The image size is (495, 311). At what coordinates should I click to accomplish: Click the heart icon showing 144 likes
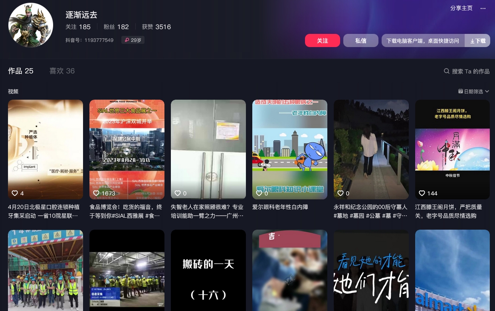pos(422,193)
